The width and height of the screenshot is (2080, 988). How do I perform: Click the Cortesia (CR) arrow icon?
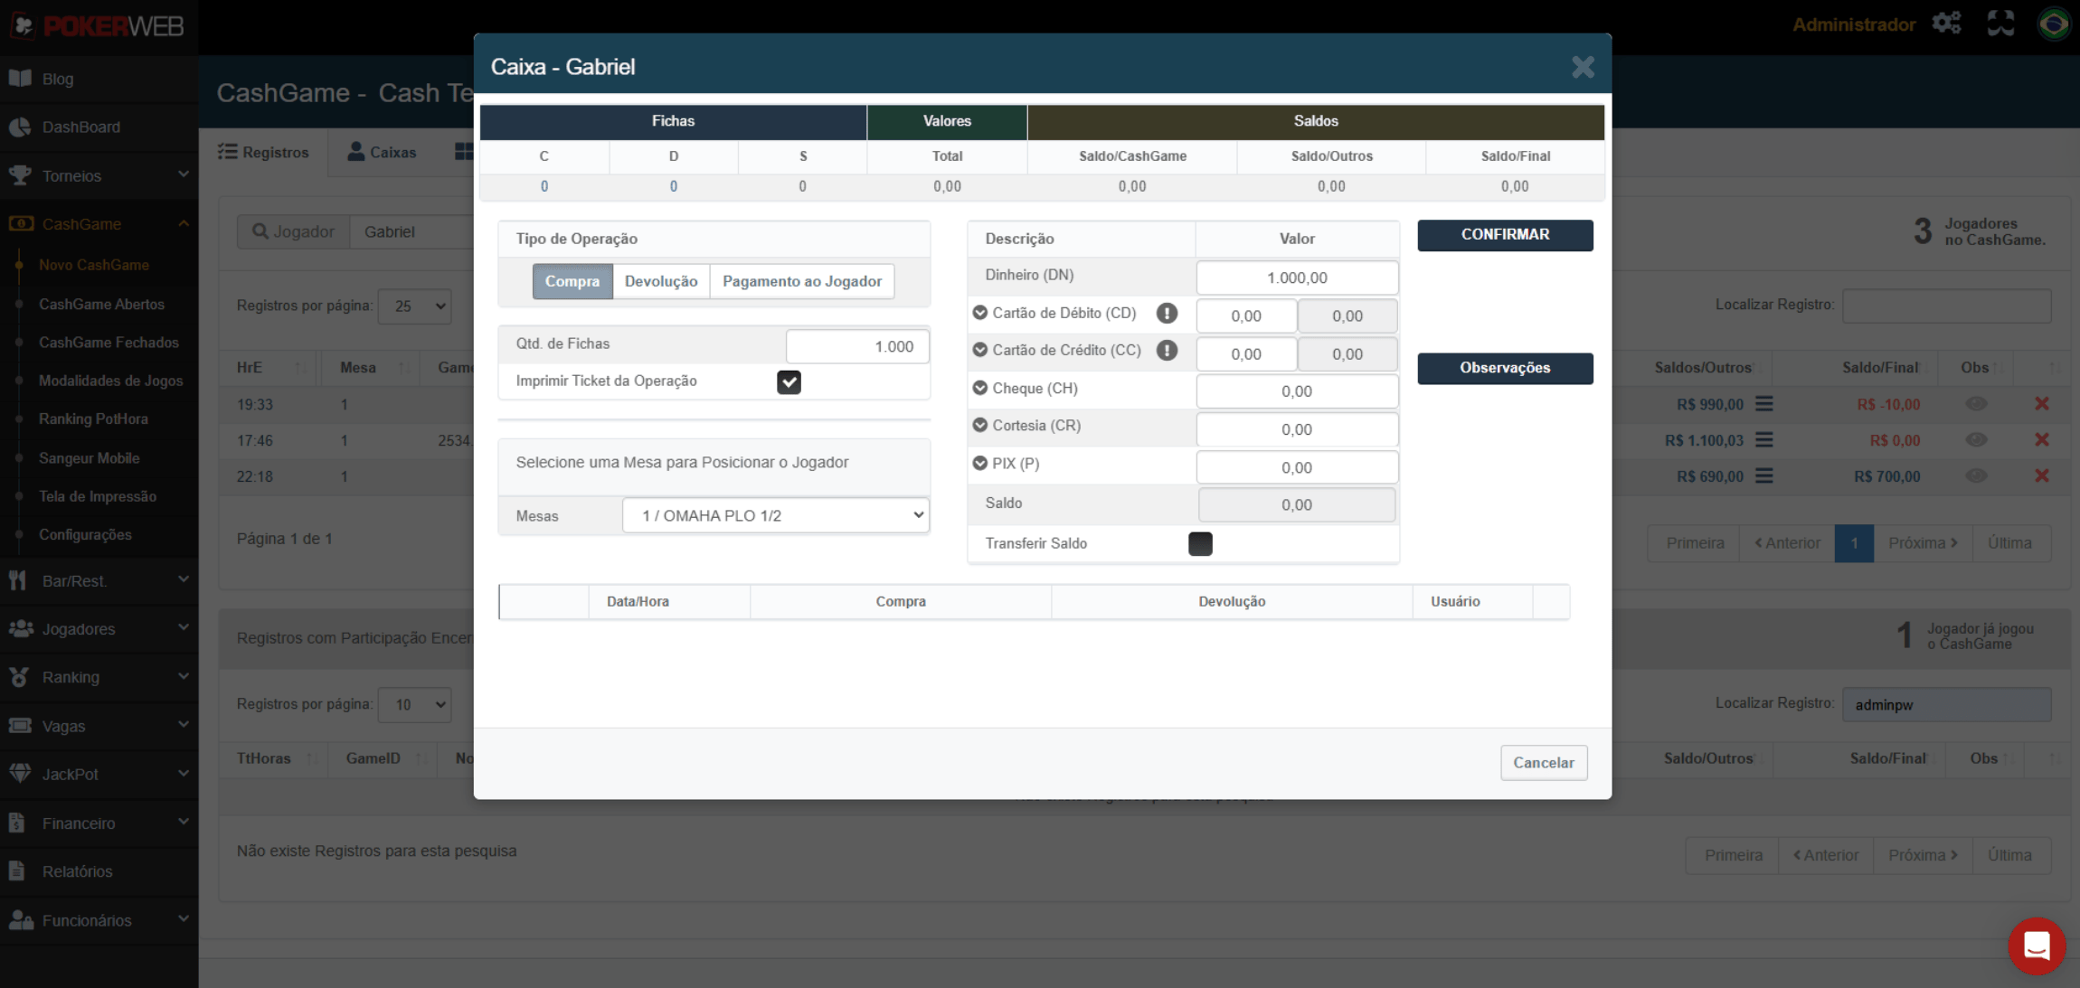coord(979,426)
